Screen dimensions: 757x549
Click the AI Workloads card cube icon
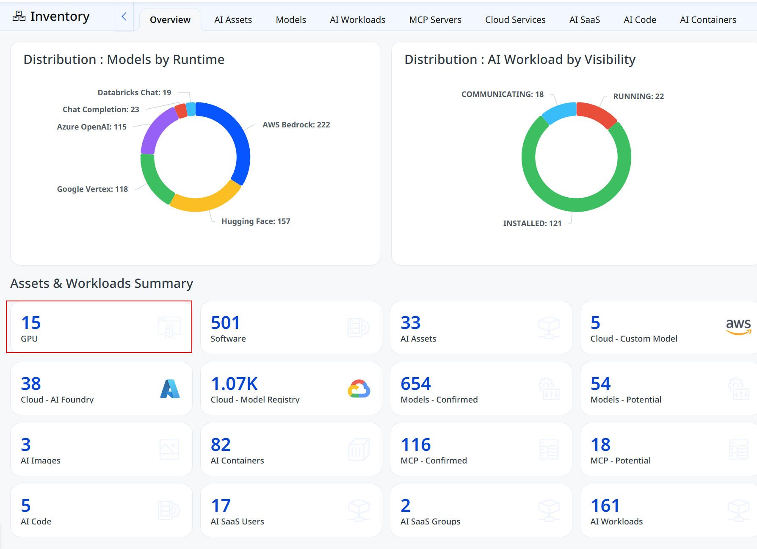(738, 510)
